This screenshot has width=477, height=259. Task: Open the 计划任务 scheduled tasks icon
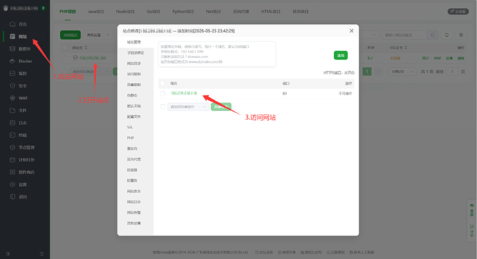click(12, 160)
